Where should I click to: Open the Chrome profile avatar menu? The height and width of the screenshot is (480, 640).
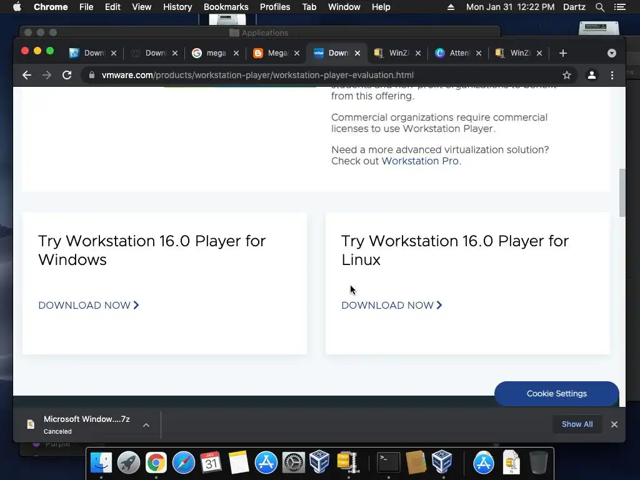(591, 75)
